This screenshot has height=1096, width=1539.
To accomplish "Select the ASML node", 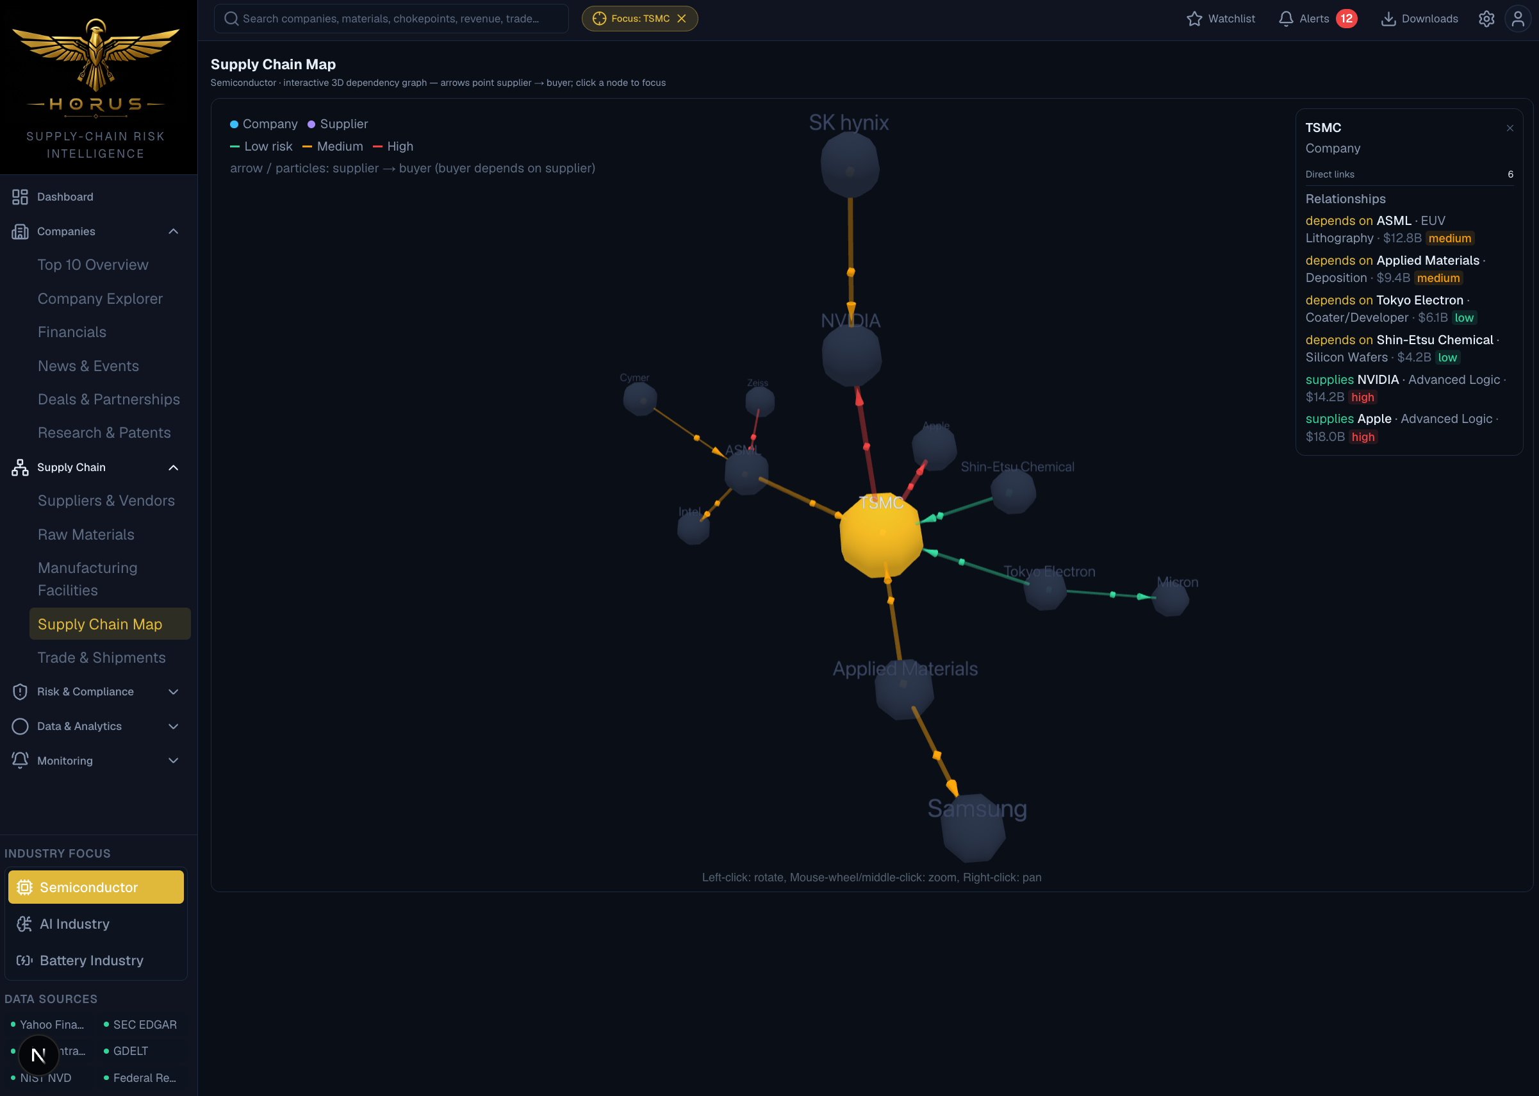I will [746, 472].
